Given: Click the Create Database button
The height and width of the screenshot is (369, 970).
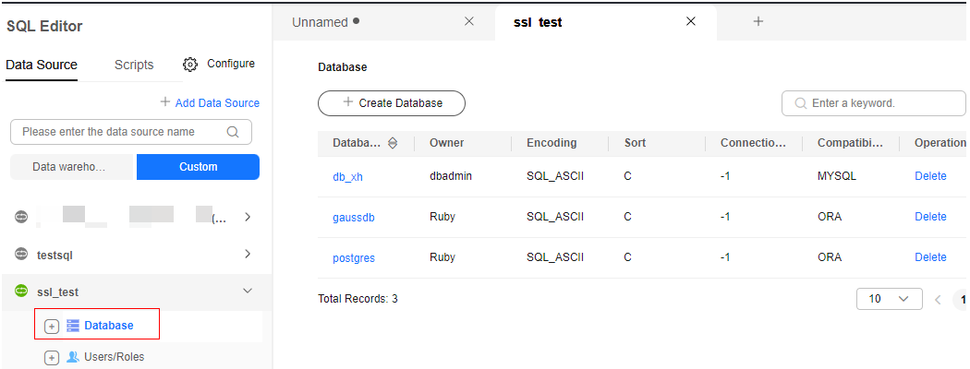Looking at the screenshot, I should [x=392, y=103].
